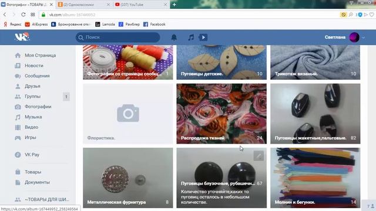Open Facebook bookmark
The width and height of the screenshot is (376, 211).
coord(155,25)
